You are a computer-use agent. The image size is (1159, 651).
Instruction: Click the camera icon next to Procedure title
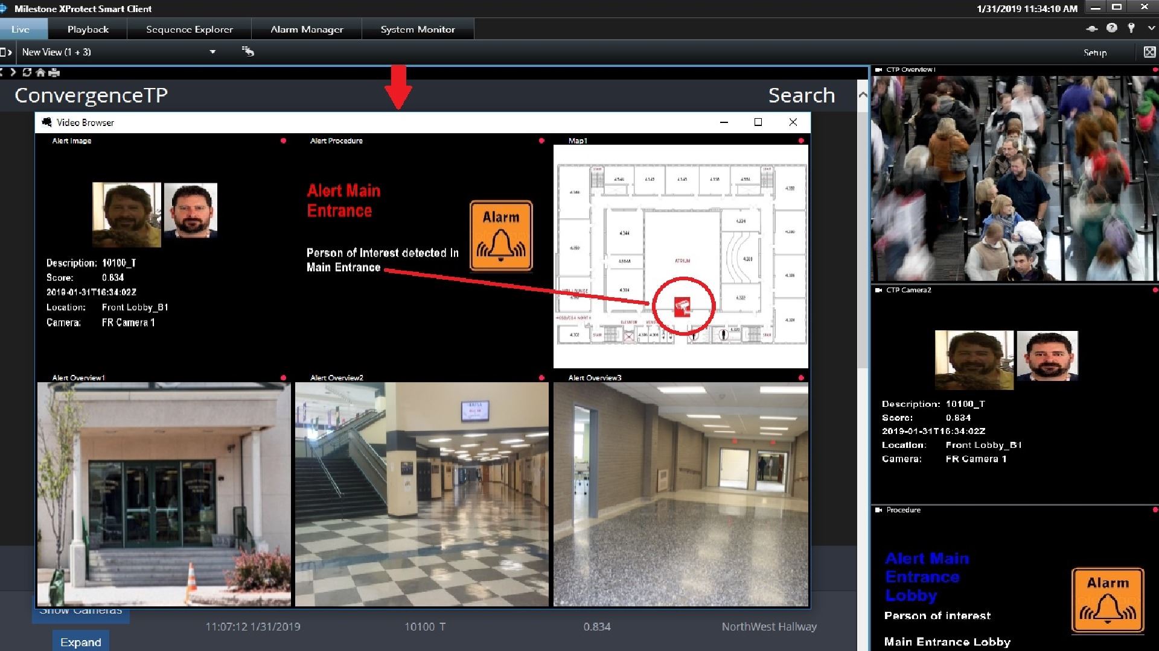tap(878, 510)
